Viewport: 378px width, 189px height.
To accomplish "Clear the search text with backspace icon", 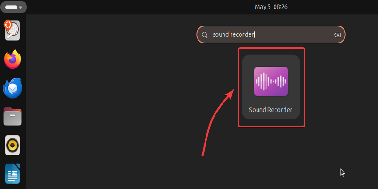I will (x=337, y=35).
